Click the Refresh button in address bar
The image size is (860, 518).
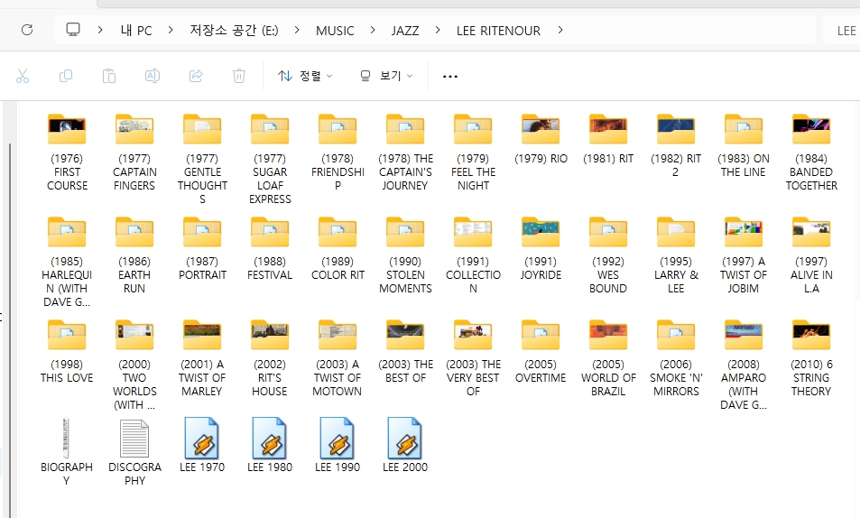[x=27, y=30]
